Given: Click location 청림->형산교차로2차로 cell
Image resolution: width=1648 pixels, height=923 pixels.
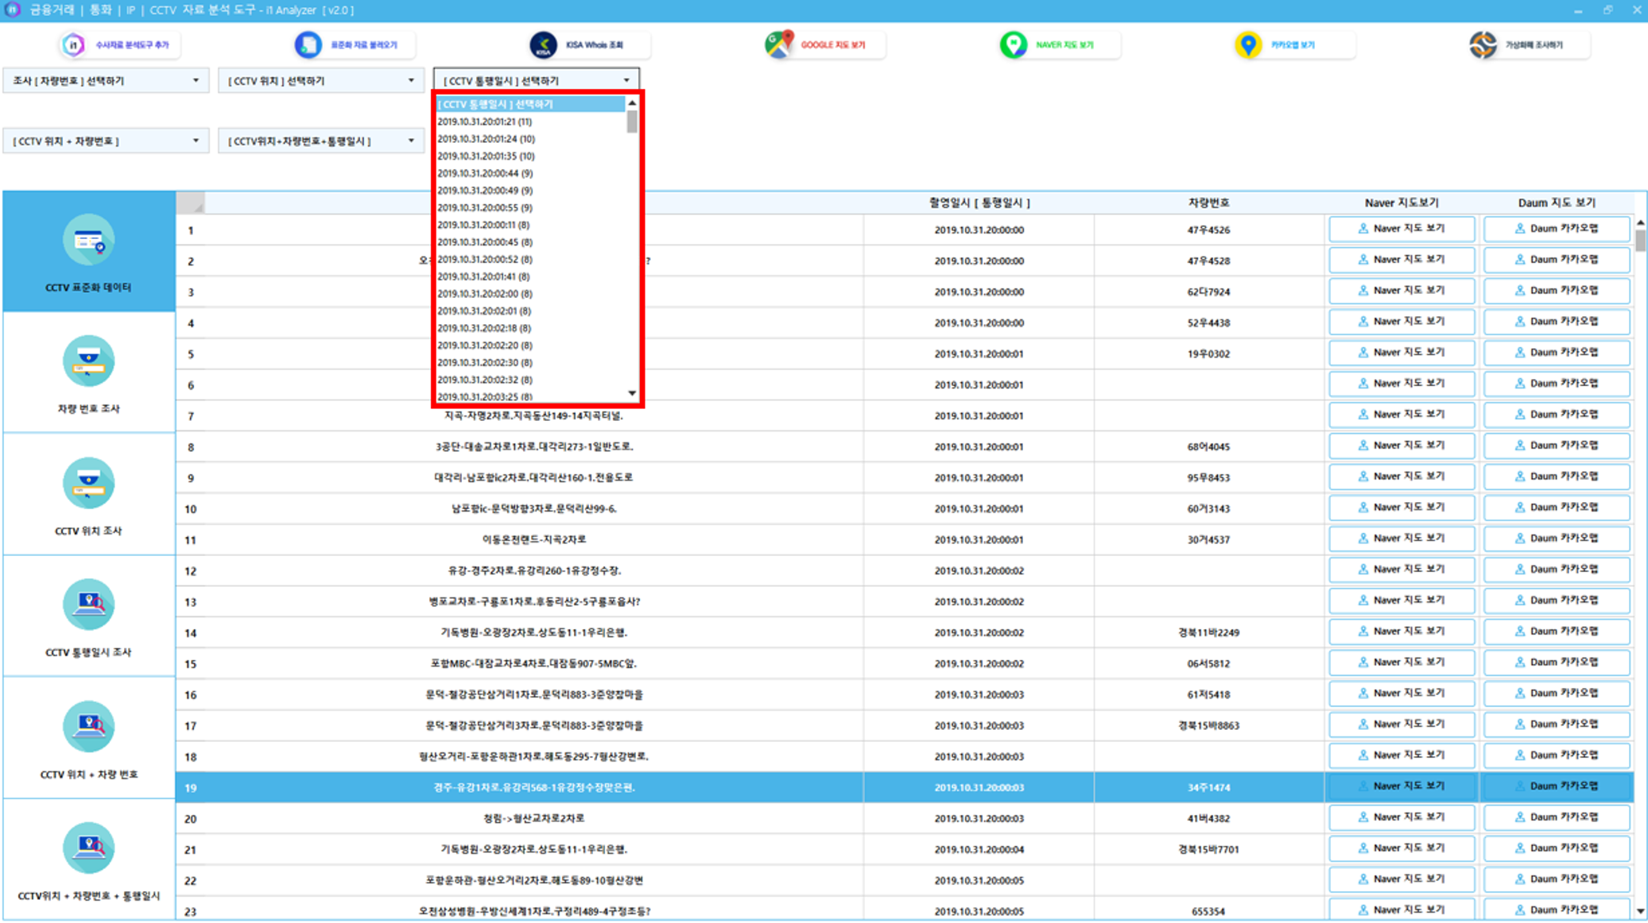Looking at the screenshot, I should 534,819.
